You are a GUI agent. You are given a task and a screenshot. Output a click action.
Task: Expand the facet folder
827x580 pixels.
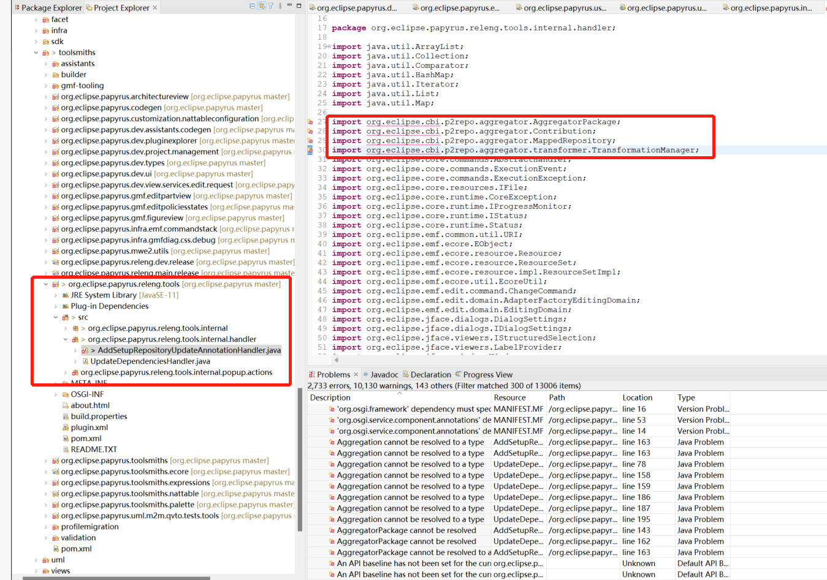point(36,20)
